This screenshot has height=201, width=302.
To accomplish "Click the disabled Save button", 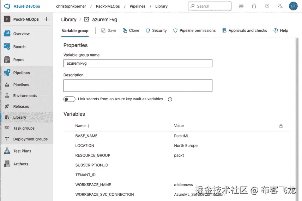I will pyautogui.click(x=109, y=30).
